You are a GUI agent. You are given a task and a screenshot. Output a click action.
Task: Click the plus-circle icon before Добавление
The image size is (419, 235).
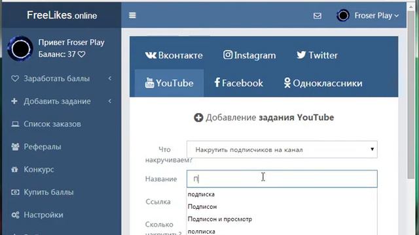[198, 117]
